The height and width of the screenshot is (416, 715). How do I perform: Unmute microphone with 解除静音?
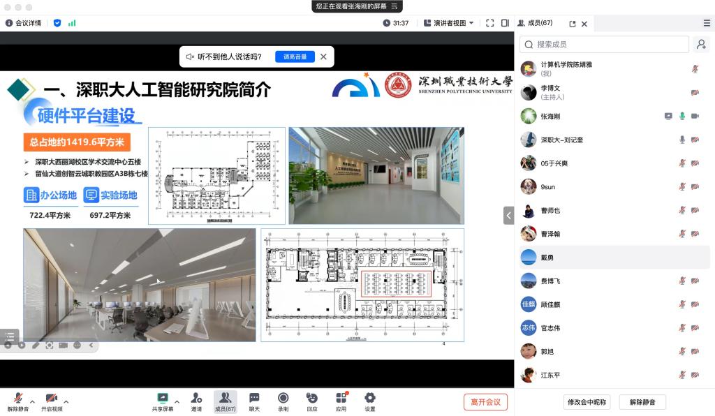coord(18,401)
